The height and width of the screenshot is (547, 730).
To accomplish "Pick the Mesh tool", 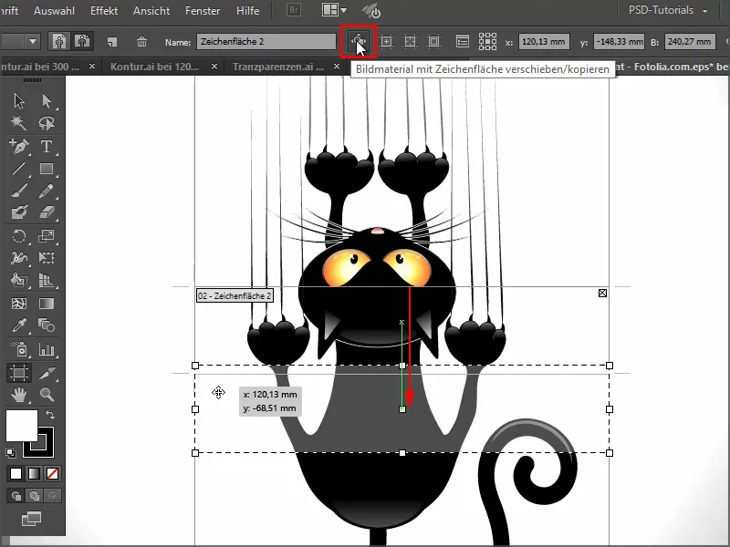I will point(19,304).
